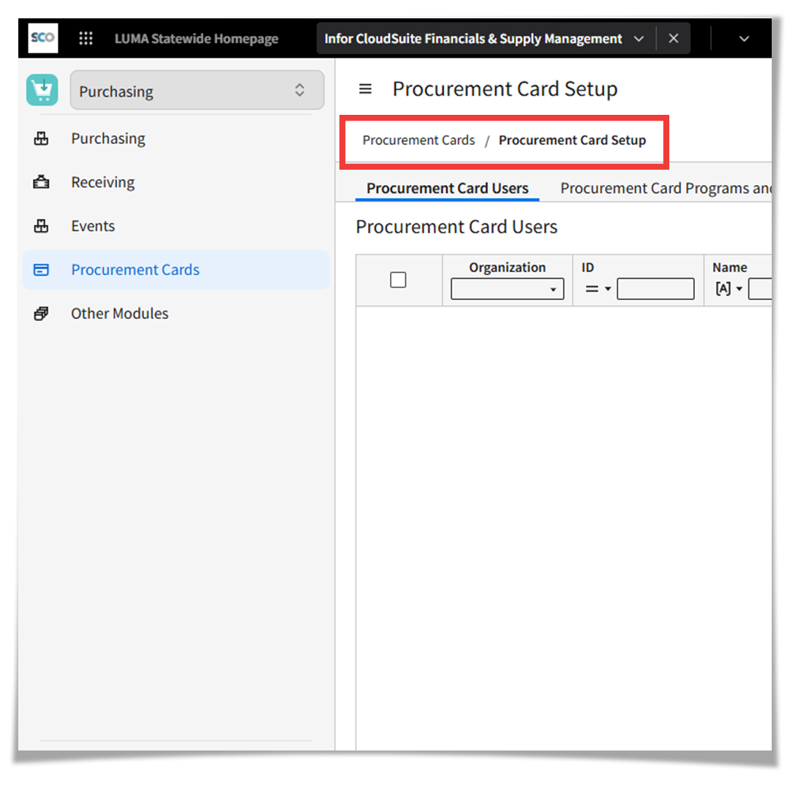The width and height of the screenshot is (790, 790).
Task: Click the Events icon in sidebar
Action: [41, 226]
